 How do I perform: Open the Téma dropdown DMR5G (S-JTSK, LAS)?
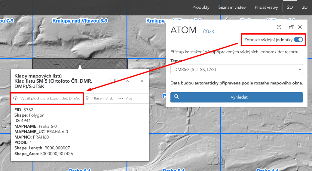(x=237, y=70)
